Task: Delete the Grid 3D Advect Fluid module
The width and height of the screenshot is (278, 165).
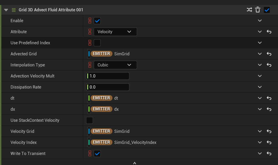Action: click(258, 10)
